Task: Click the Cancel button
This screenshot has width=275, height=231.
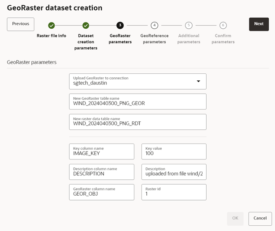Action: (260, 218)
